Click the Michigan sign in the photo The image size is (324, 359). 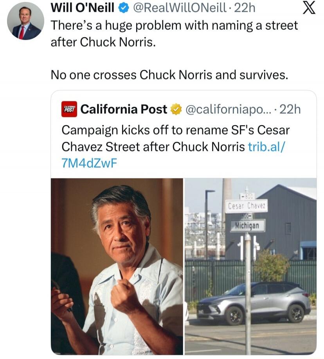248,226
